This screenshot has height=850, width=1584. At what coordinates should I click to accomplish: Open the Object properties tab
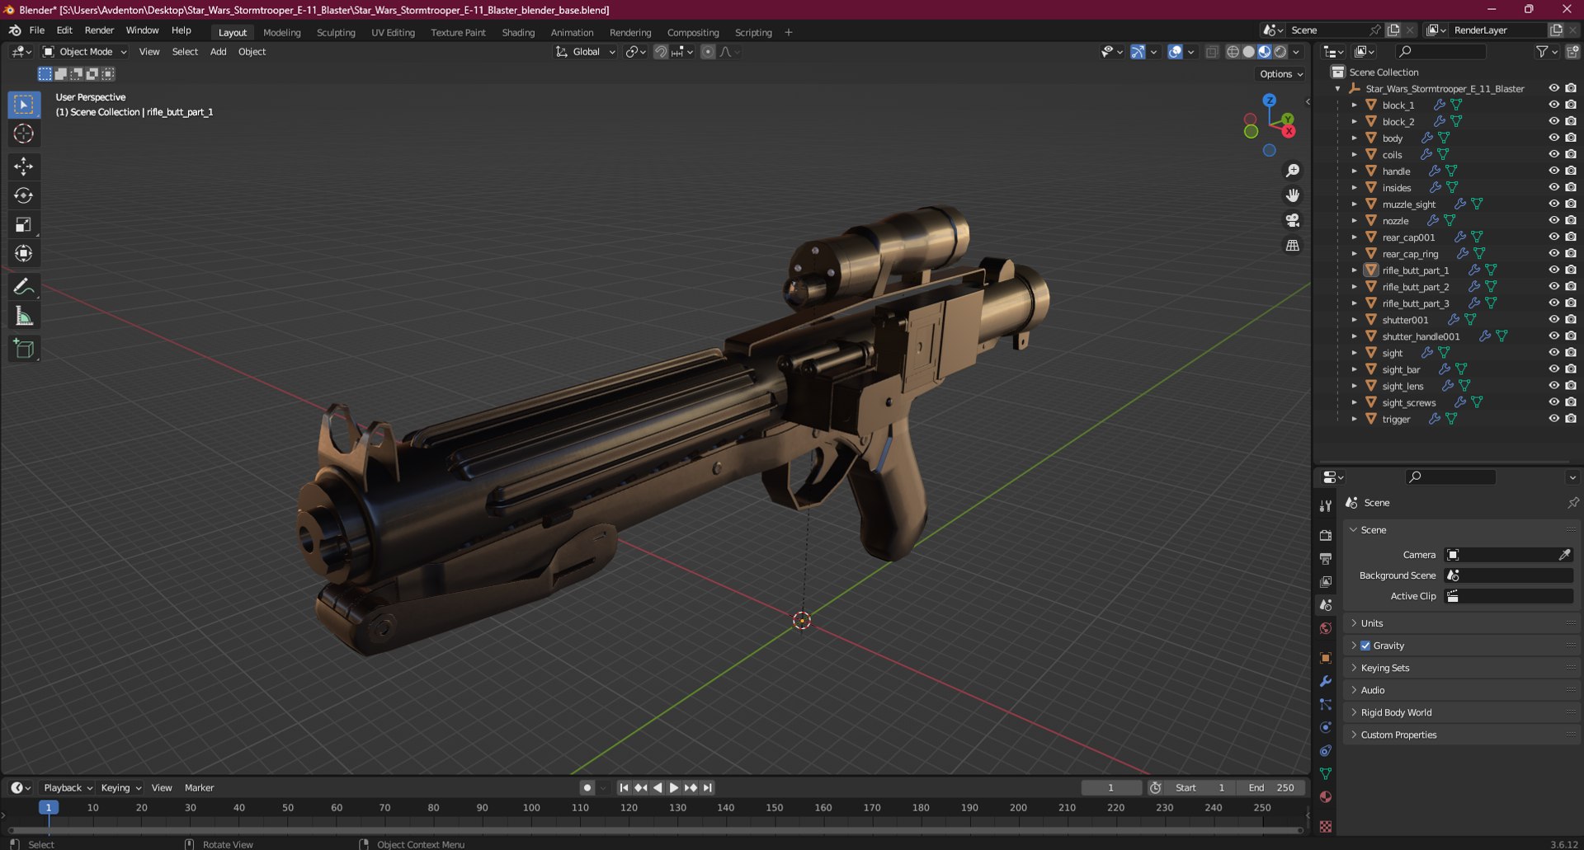click(x=1326, y=658)
